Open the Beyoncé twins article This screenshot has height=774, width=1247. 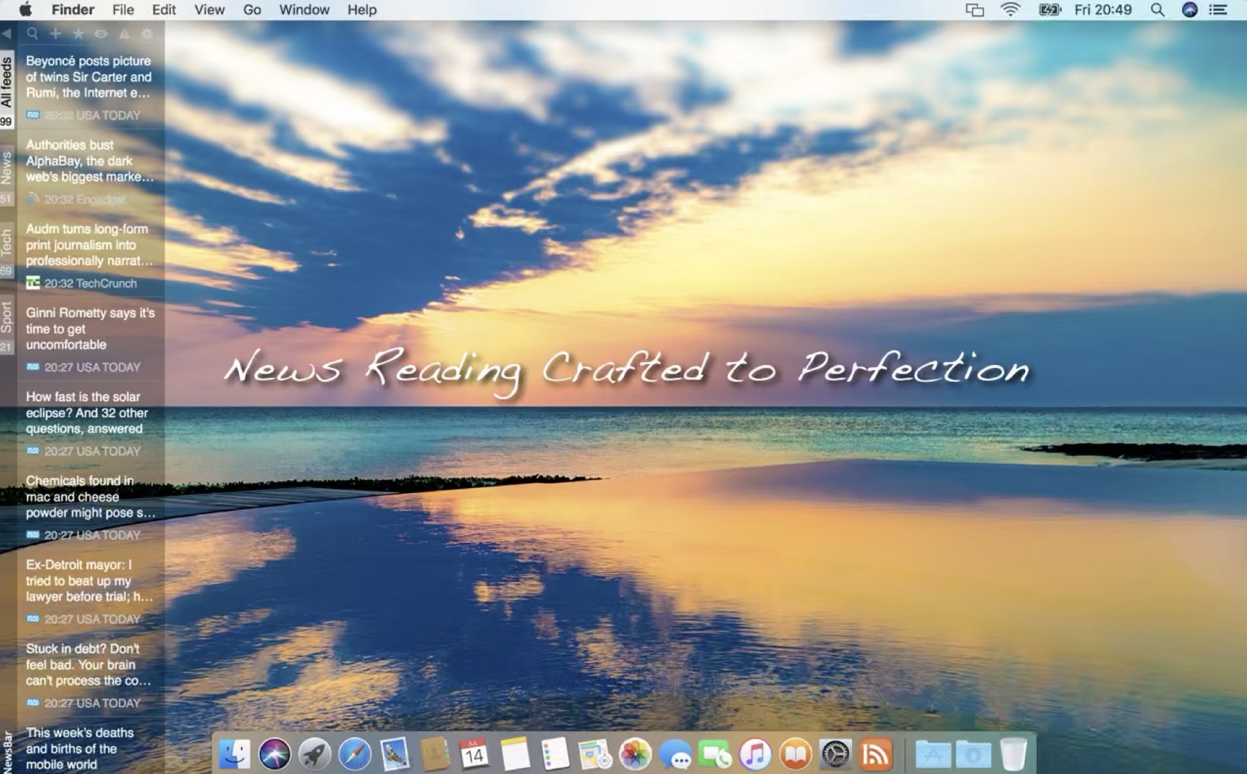tap(89, 77)
